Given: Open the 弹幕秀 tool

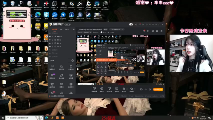Looking at the screenshot, I should 62,85.
